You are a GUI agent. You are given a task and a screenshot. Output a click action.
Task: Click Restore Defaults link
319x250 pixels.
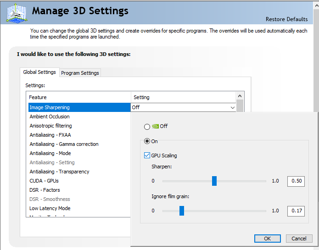[x=286, y=19]
